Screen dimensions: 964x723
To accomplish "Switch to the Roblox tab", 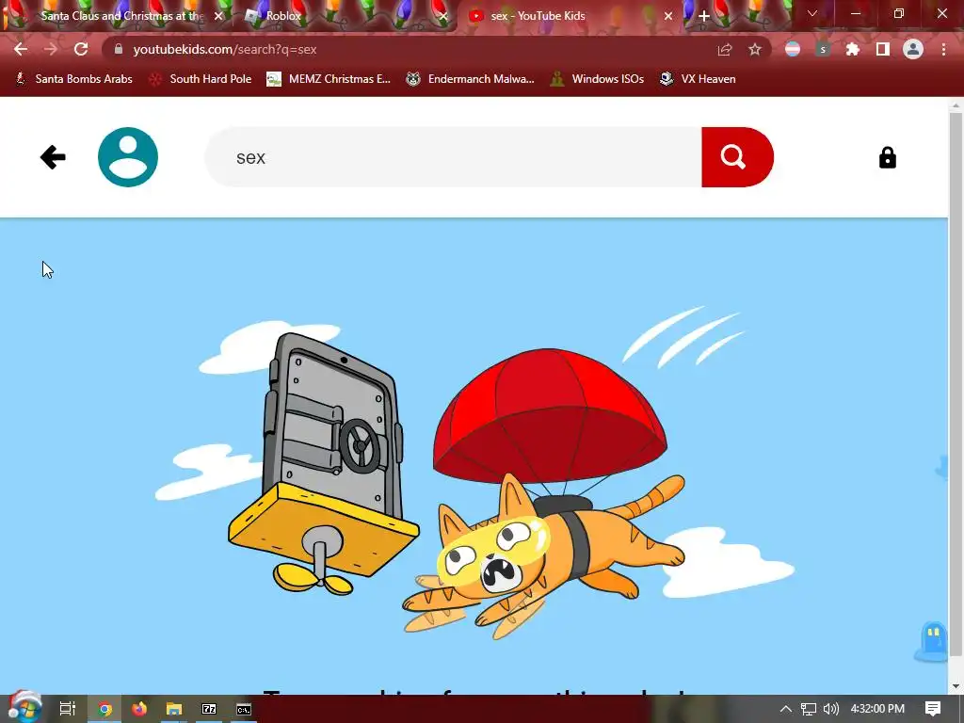I will 283,16.
